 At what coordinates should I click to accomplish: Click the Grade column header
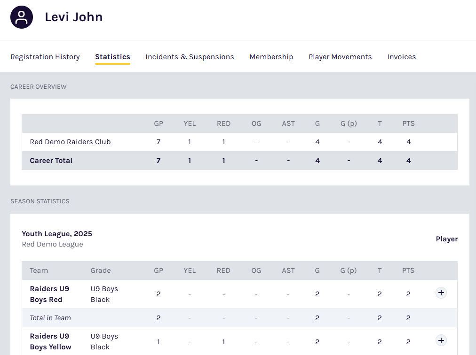101,270
